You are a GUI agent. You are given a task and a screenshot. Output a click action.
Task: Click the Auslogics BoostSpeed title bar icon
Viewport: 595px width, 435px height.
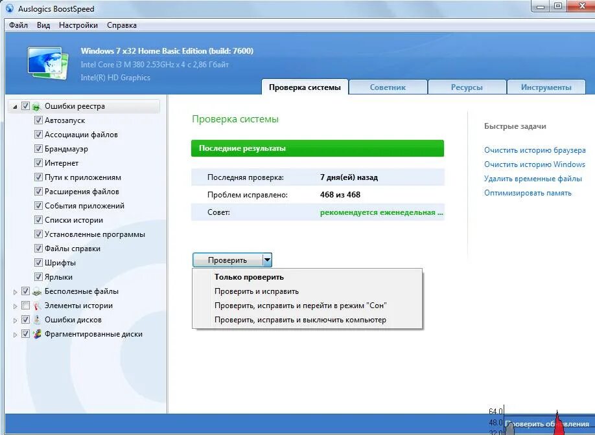click(10, 8)
